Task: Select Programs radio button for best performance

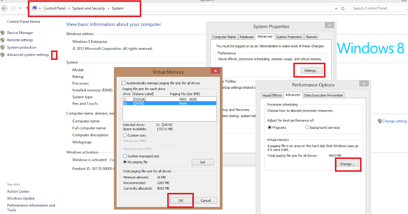Action: click(270, 128)
